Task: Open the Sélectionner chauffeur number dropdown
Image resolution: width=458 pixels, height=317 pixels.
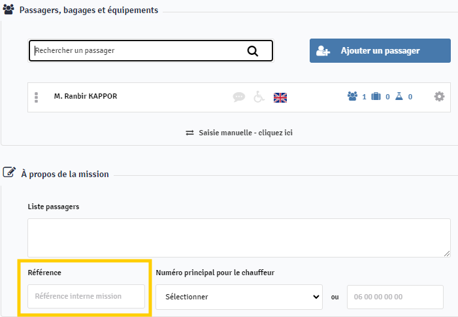Action: (x=238, y=297)
